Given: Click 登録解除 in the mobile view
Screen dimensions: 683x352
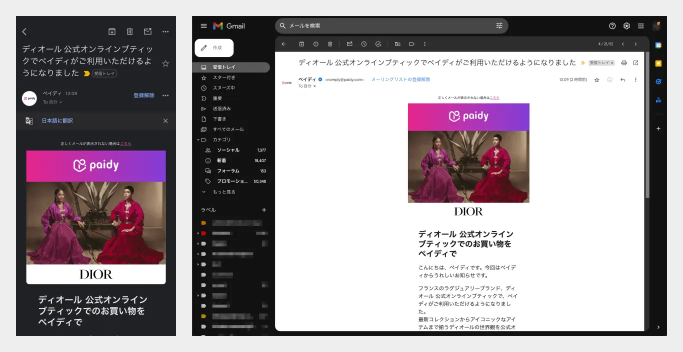Looking at the screenshot, I should [x=144, y=95].
